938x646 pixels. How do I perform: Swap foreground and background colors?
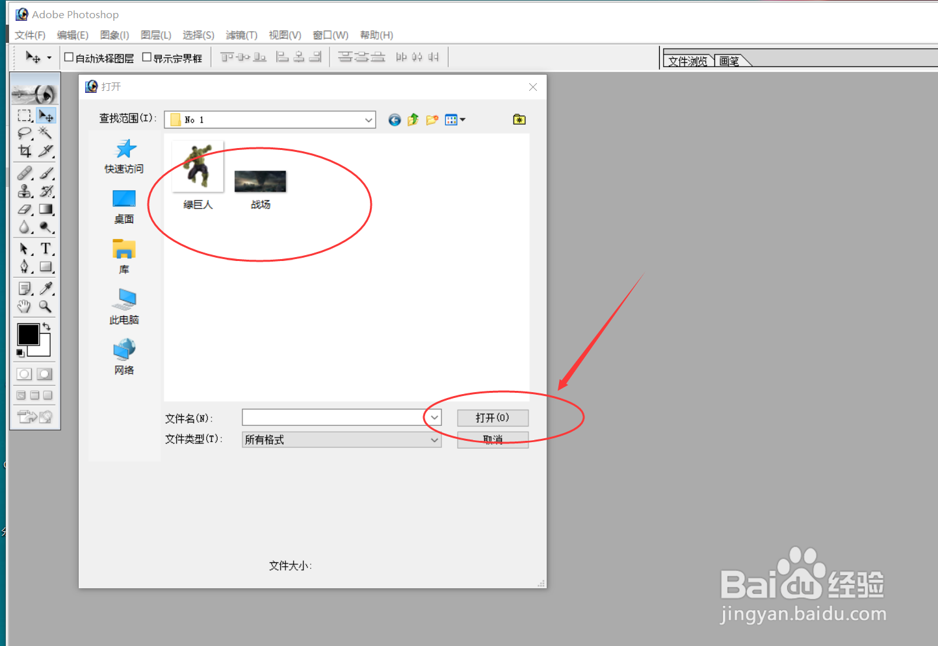47,327
